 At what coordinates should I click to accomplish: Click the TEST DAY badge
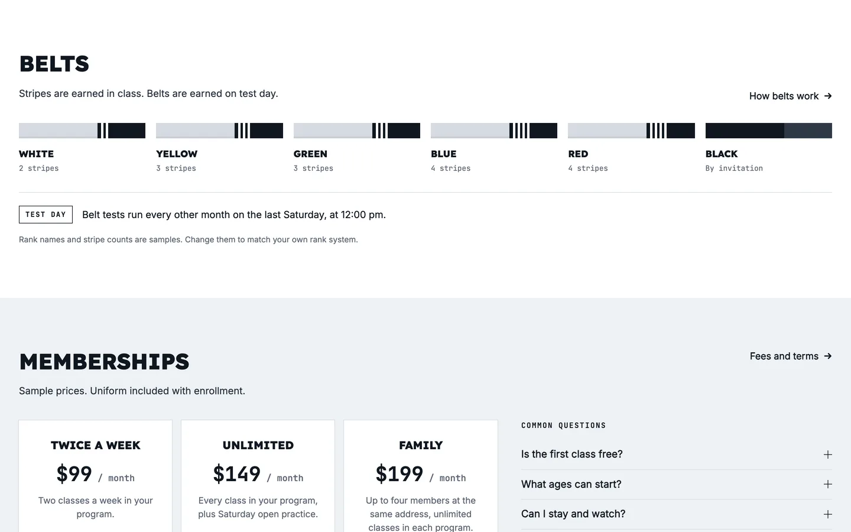[x=46, y=215]
